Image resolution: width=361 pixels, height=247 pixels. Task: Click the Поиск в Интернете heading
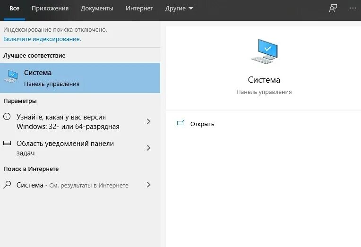[31, 169]
